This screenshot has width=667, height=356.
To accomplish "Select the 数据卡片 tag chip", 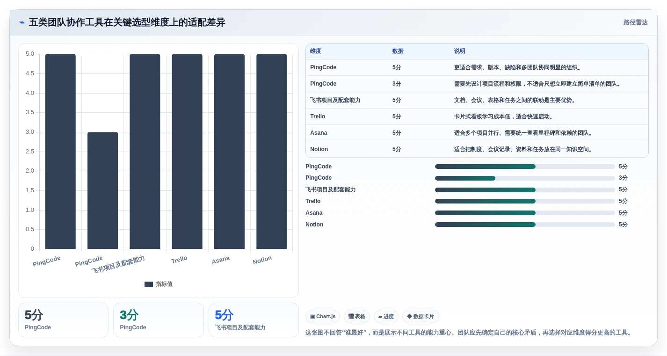I will click(x=420, y=317).
